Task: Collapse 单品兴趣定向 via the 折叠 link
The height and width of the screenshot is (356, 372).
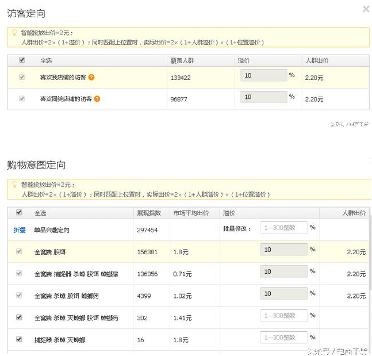Action: 20,230
